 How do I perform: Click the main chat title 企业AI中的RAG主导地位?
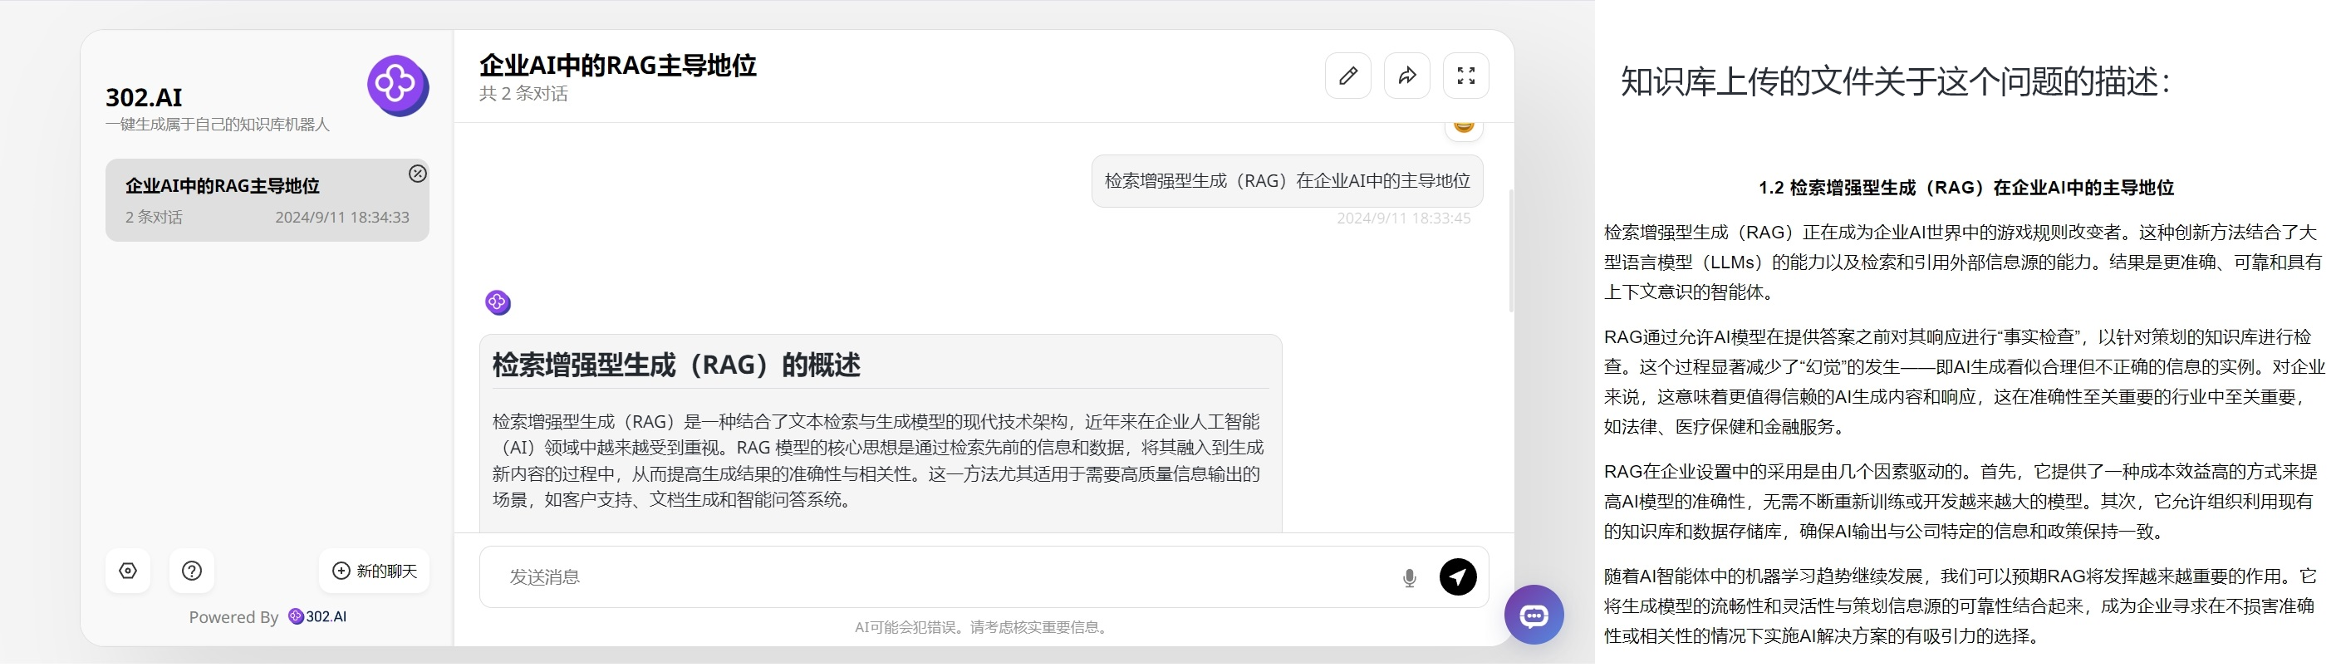pyautogui.click(x=617, y=66)
